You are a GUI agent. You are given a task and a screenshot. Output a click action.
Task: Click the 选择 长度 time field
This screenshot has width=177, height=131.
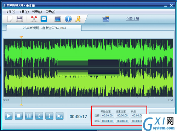(x=137, y=115)
